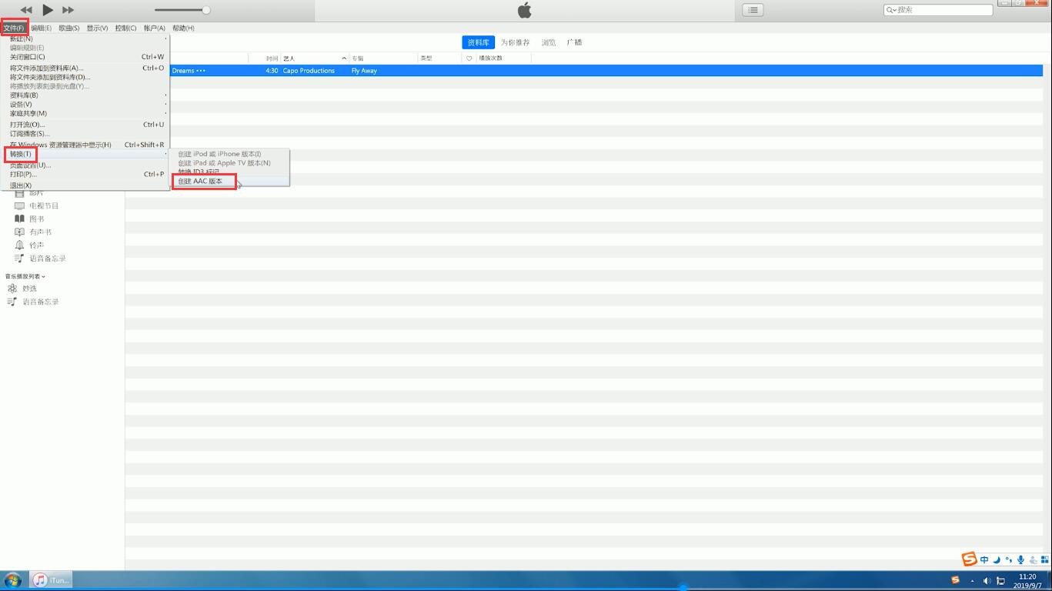Open the 文件(F) menu
The image size is (1052, 591).
(14, 28)
